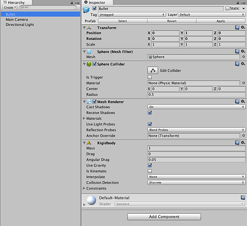Click the Add Component button
Viewport: 247px width, 226px height.
pyautogui.click(x=164, y=217)
